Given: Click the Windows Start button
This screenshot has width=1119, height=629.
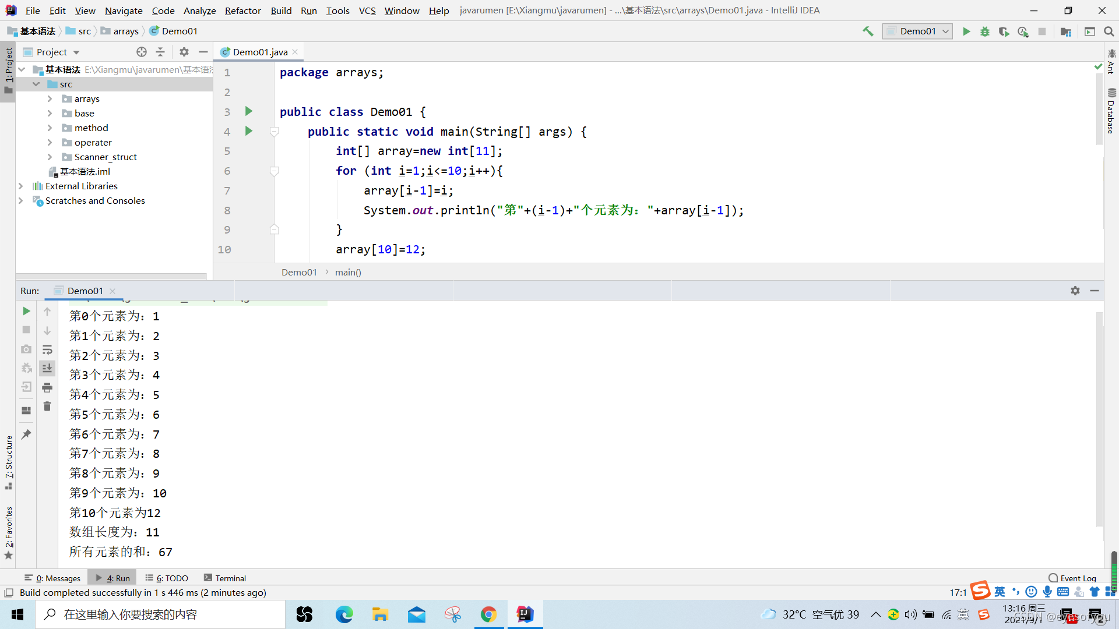Looking at the screenshot, I should tap(17, 614).
